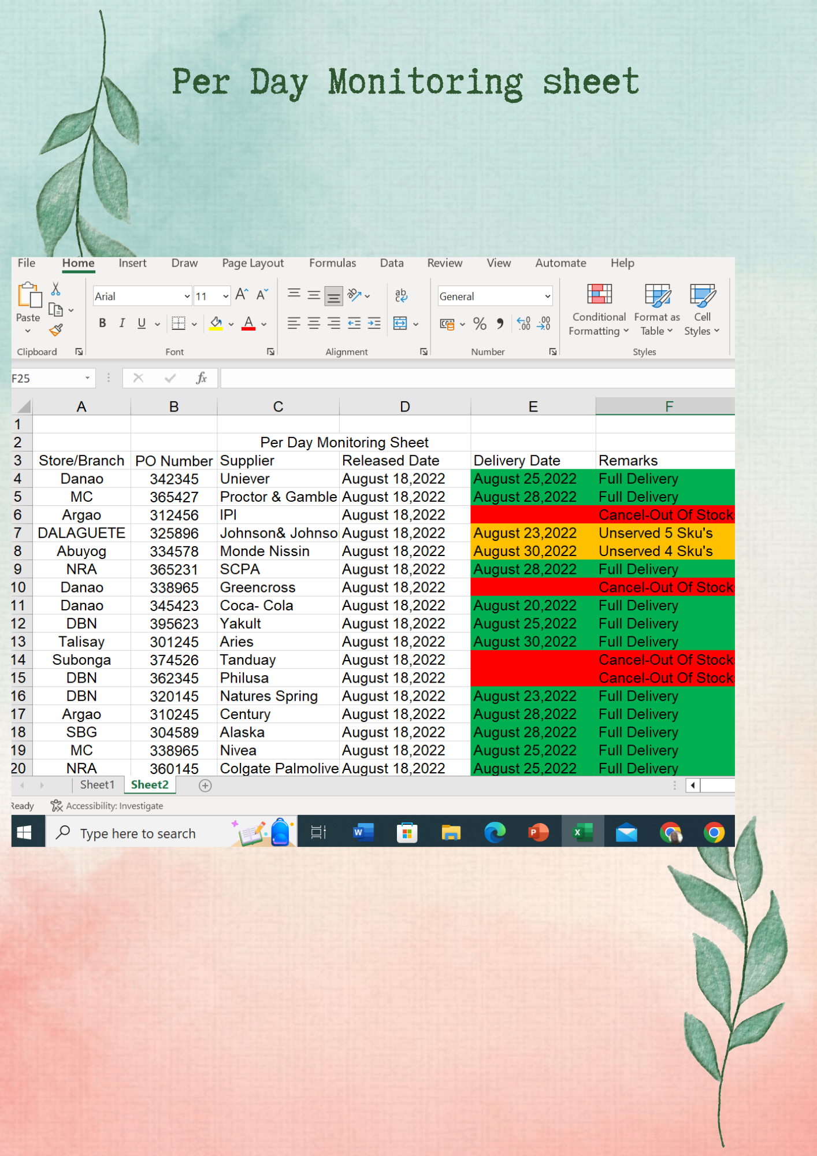Apply borders with the Borders icon

[179, 324]
